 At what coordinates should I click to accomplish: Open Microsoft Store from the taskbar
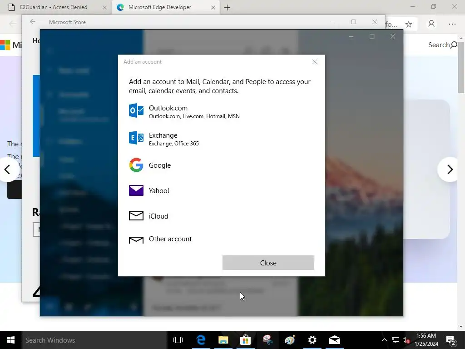pos(245,340)
